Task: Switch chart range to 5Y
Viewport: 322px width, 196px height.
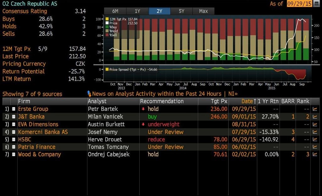Action: click(181, 11)
